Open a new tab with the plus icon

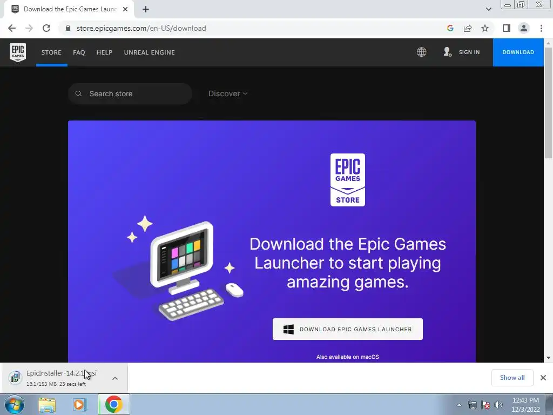(x=146, y=9)
